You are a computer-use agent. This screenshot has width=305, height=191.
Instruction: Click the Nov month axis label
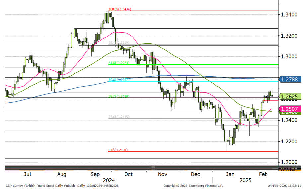pyautogui.click(x=163, y=174)
